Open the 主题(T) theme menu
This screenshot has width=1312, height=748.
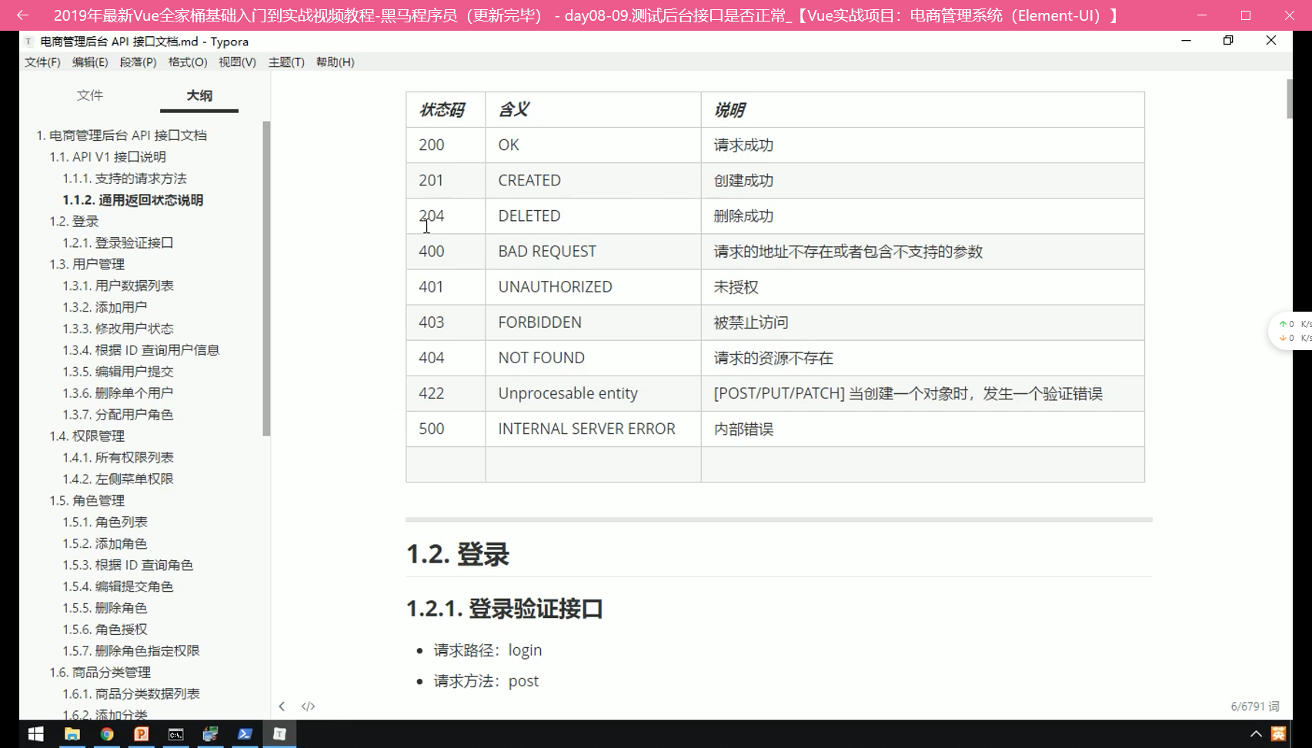point(286,62)
